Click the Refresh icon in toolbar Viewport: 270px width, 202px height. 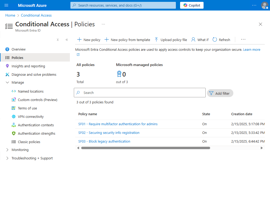click(215, 40)
